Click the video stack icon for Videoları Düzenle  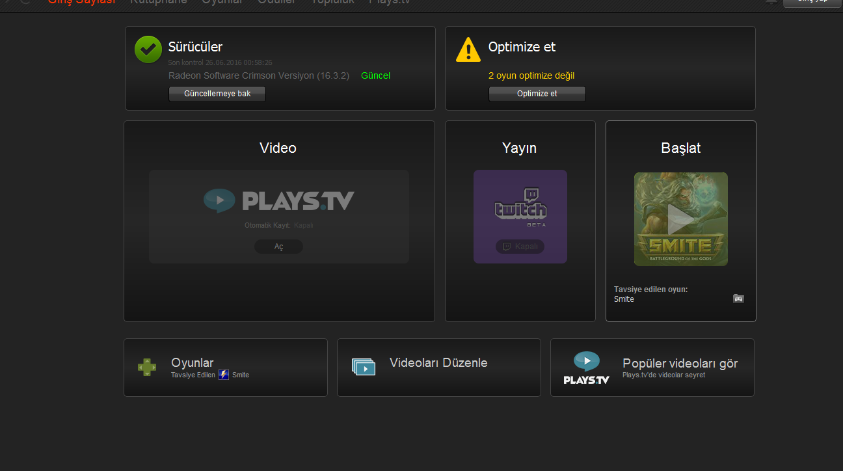[x=364, y=366]
